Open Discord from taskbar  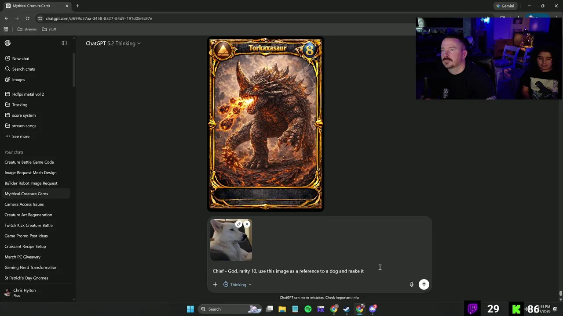pos(373,309)
